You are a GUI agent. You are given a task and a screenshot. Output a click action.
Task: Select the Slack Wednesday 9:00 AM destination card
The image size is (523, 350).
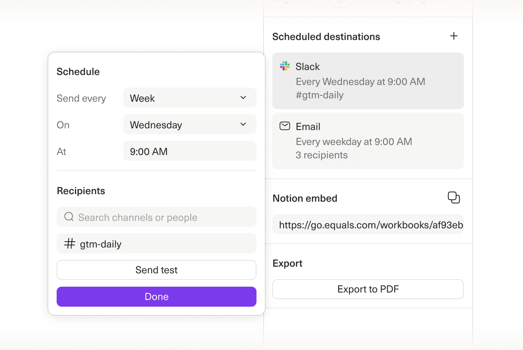[368, 81]
